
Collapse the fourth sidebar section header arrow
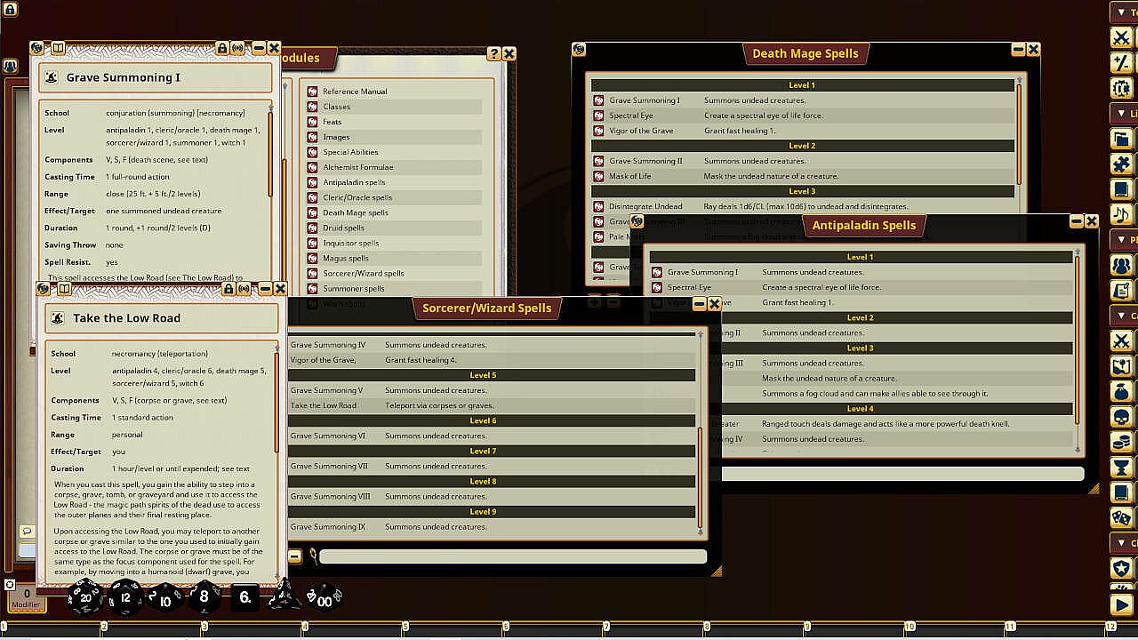point(1121,316)
